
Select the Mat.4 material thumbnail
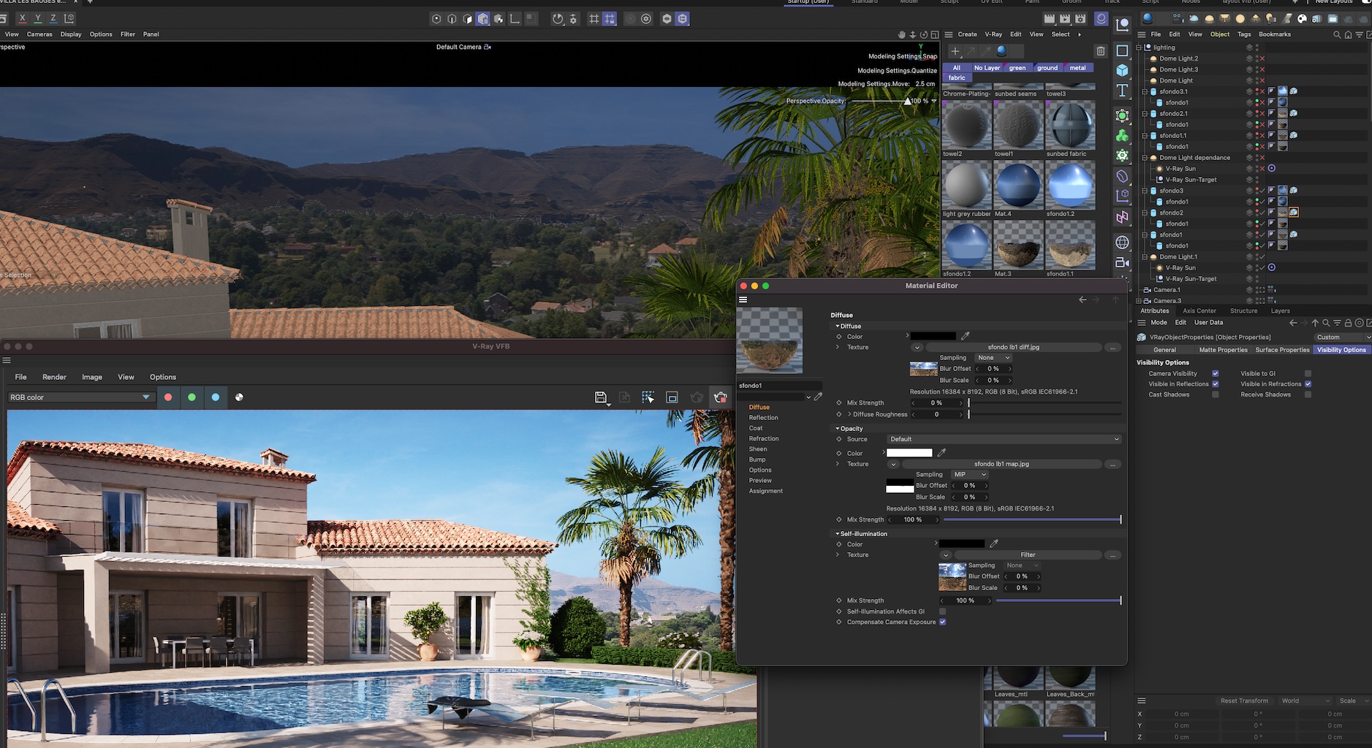[x=1018, y=185]
